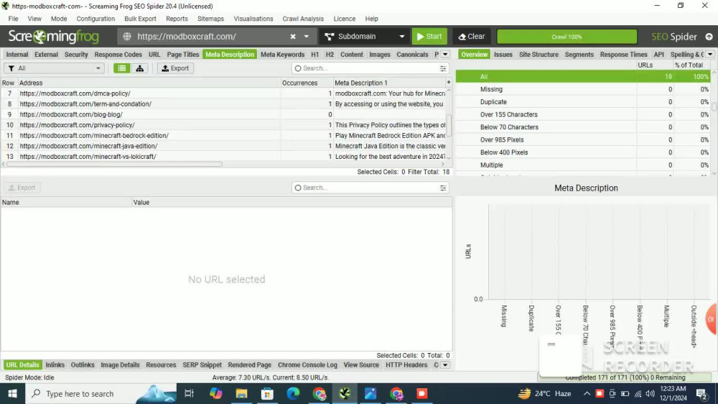
Task: Open the All filter dropdown
Action: pyautogui.click(x=54, y=68)
